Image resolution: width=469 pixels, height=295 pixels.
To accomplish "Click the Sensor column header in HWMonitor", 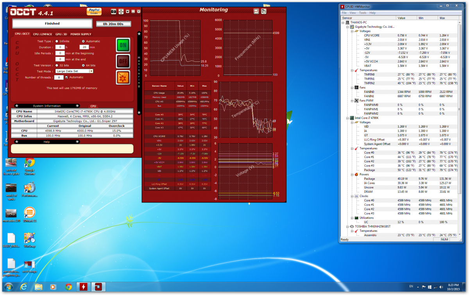I will pos(368,18).
